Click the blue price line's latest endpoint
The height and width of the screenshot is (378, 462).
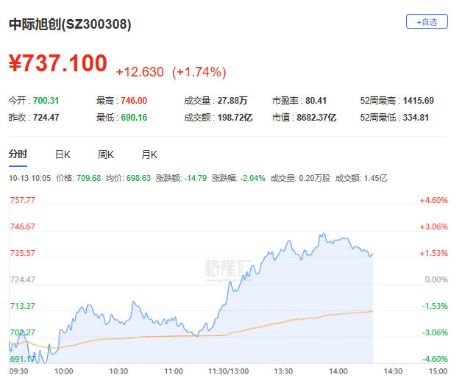coord(373,254)
